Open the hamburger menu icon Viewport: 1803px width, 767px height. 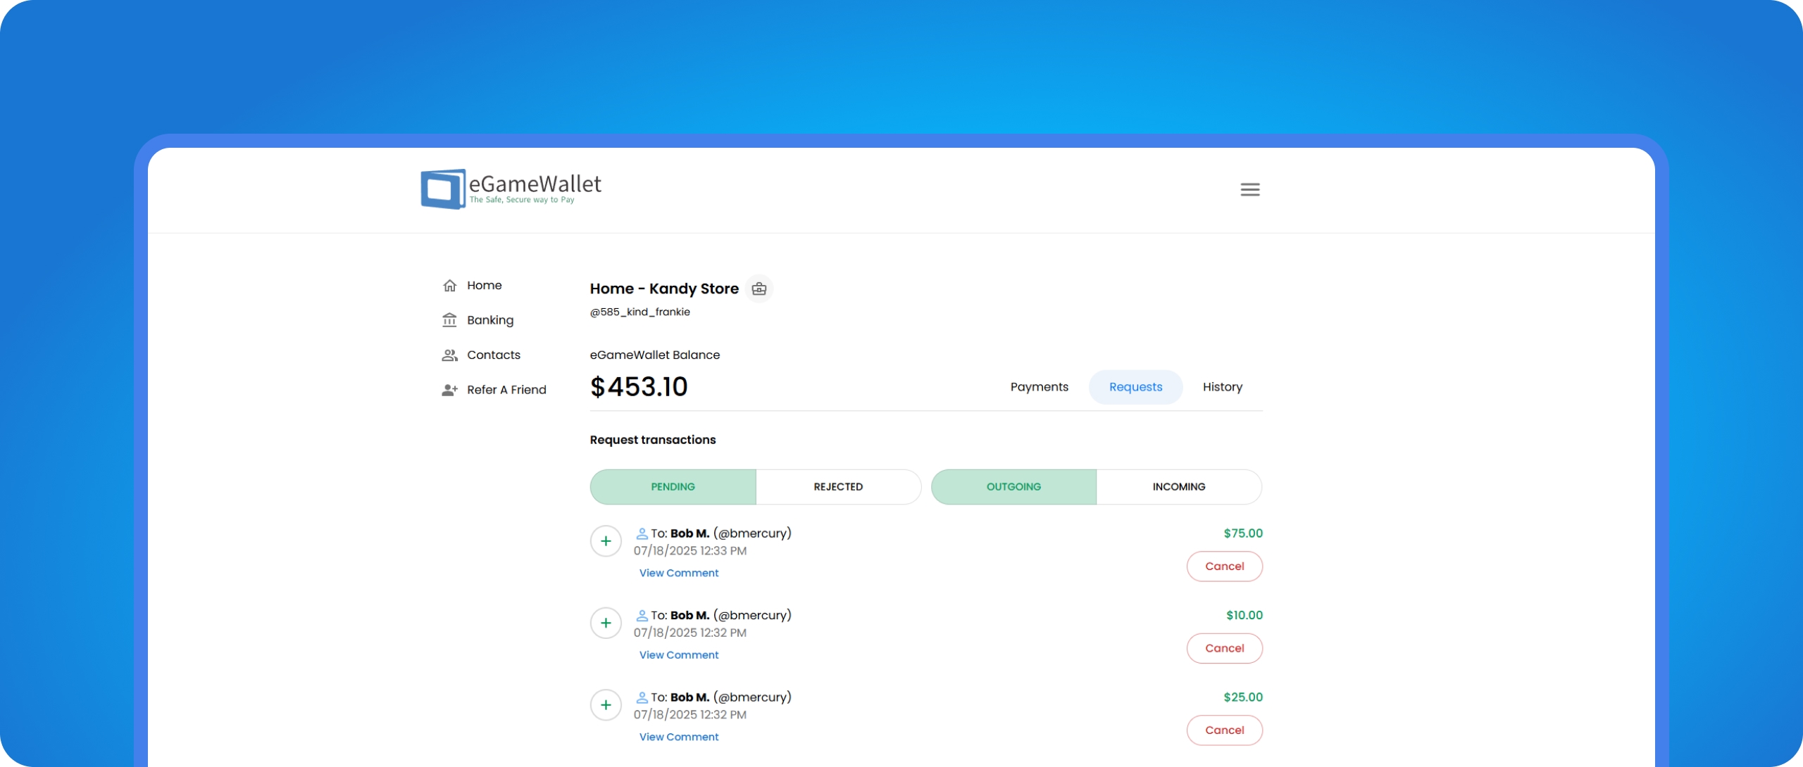tap(1250, 189)
